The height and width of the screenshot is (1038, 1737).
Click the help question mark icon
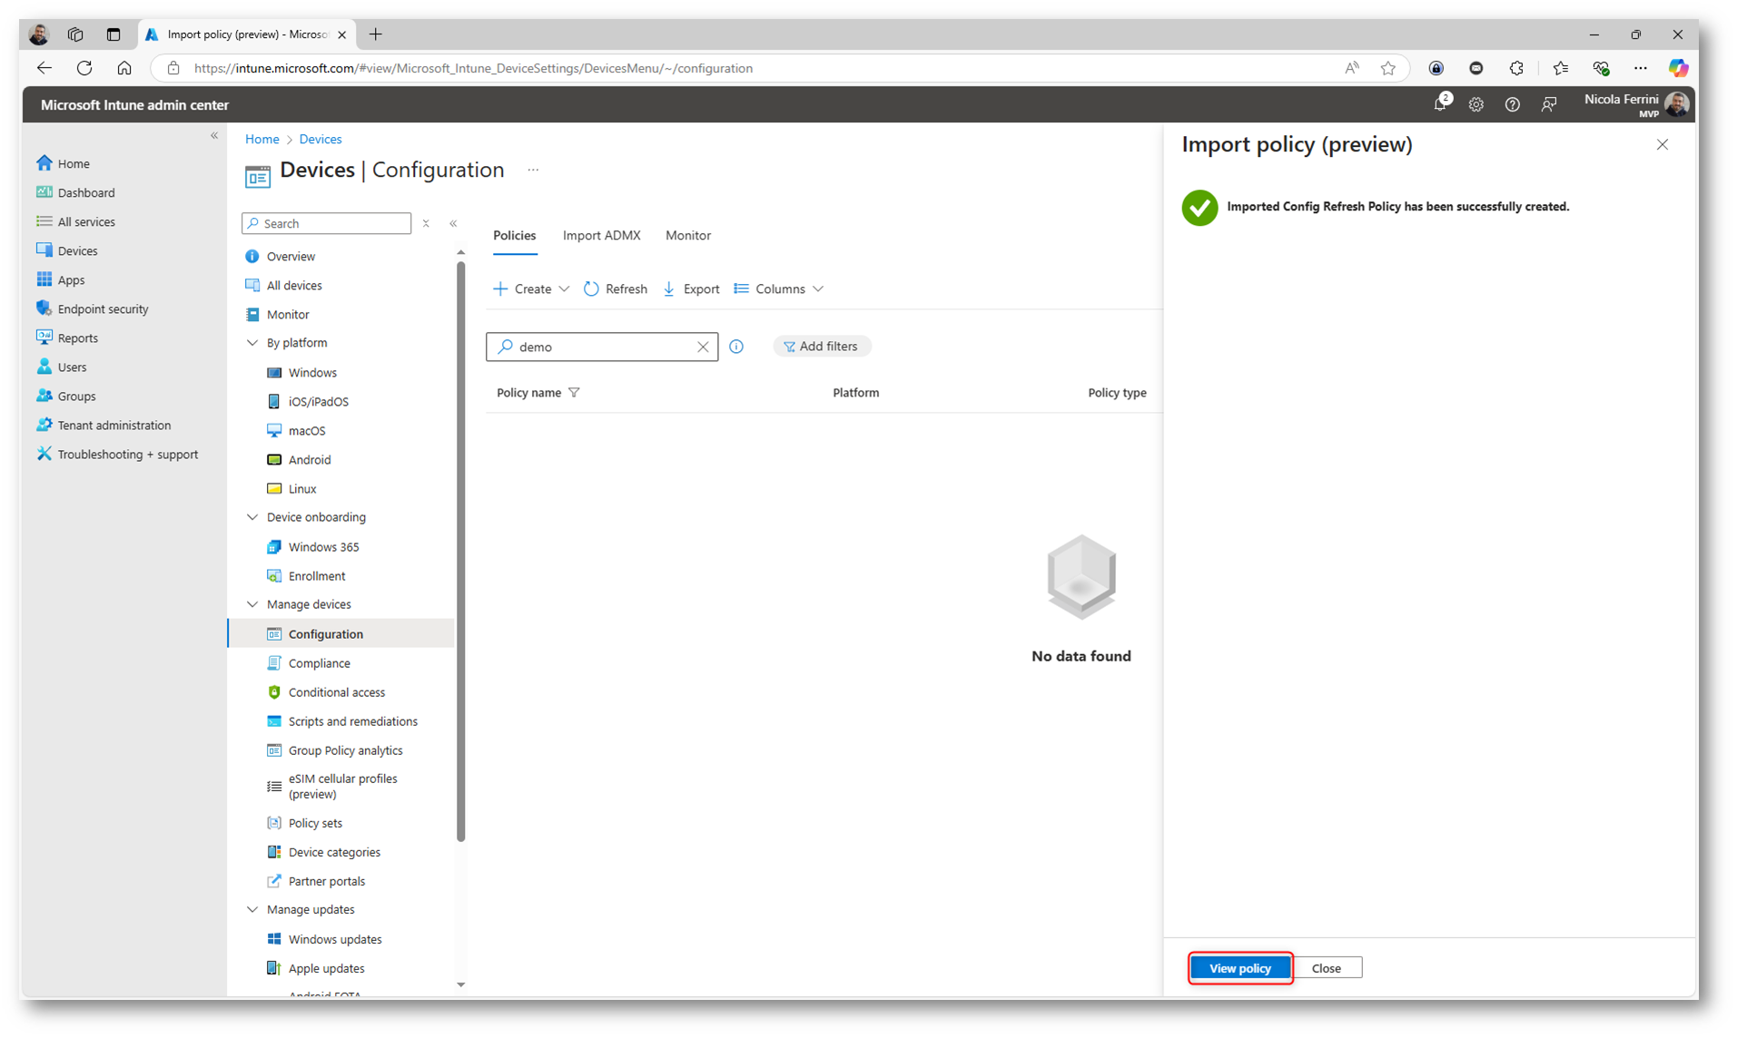coord(1512,105)
